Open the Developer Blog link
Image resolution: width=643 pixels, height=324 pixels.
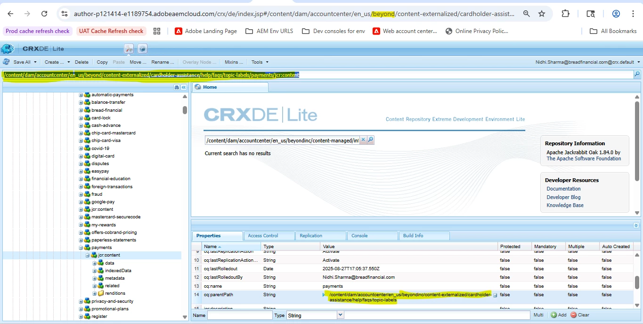[x=563, y=197]
